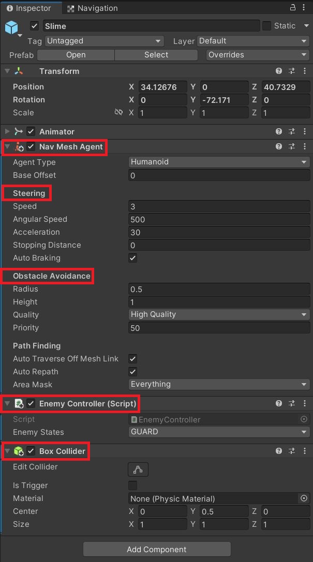This screenshot has height=562, width=313.
Task: Click the scale constrain proportions link icon
Action: point(118,113)
